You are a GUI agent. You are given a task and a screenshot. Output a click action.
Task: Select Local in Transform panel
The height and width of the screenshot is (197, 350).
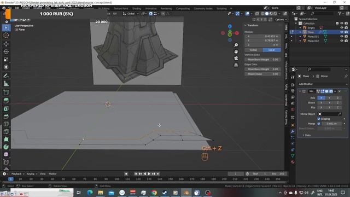coord(272,50)
